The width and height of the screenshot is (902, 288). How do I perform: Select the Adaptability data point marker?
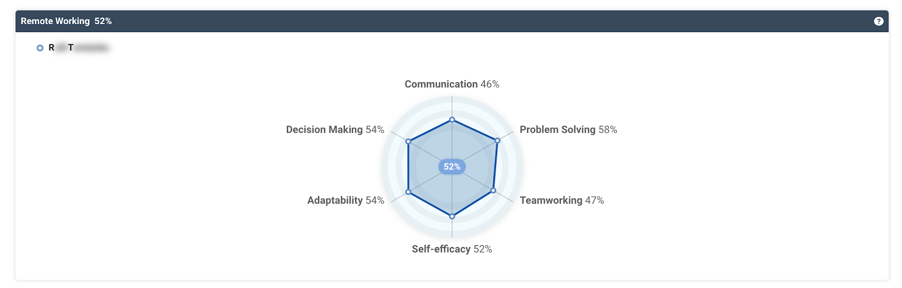click(408, 192)
